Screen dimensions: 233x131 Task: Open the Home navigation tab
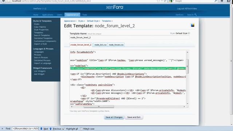(x=36, y=15)
